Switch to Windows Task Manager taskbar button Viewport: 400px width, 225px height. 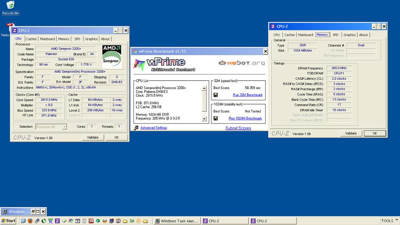click(177, 221)
